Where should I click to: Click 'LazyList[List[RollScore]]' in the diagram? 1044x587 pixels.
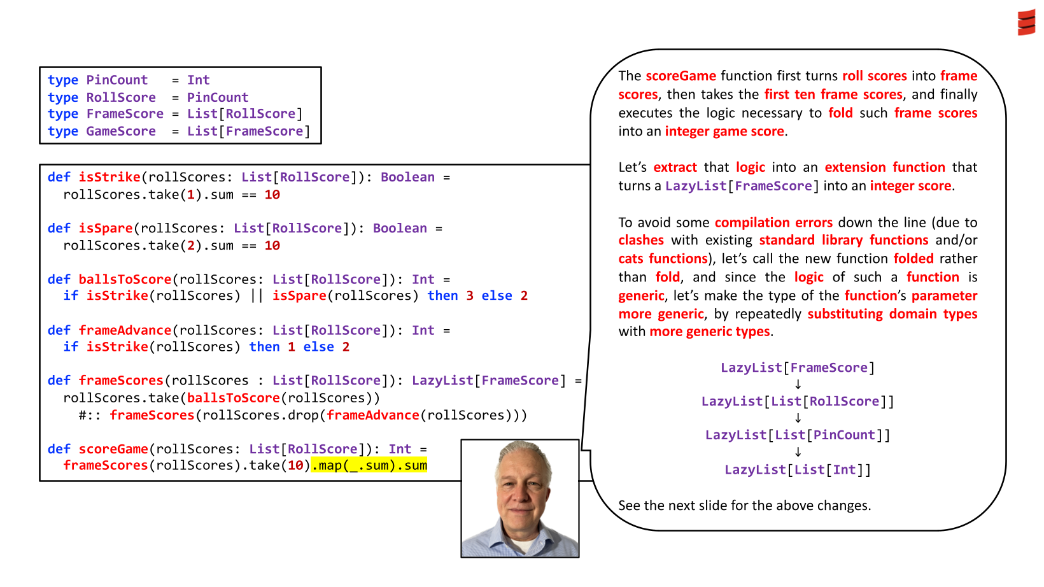798,402
